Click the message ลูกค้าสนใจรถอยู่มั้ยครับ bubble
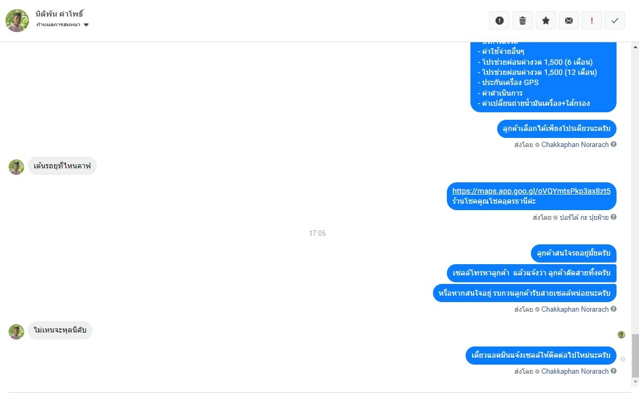 [573, 253]
